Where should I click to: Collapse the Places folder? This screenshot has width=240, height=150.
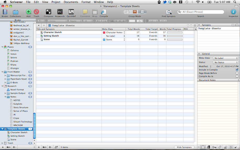point(2,47)
